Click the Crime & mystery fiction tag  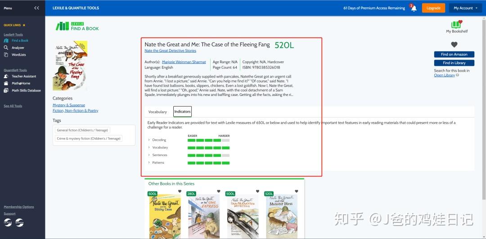click(89, 139)
